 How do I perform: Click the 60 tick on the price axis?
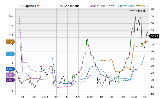click(152, 23)
